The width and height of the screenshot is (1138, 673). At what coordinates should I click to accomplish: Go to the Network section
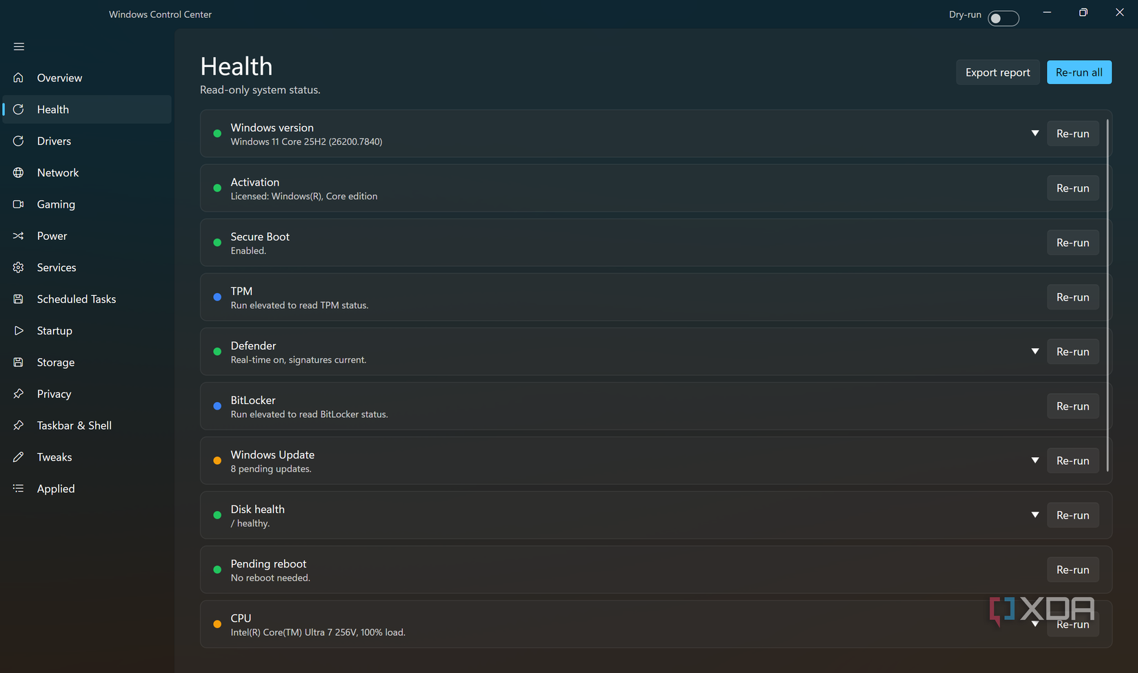click(87, 172)
